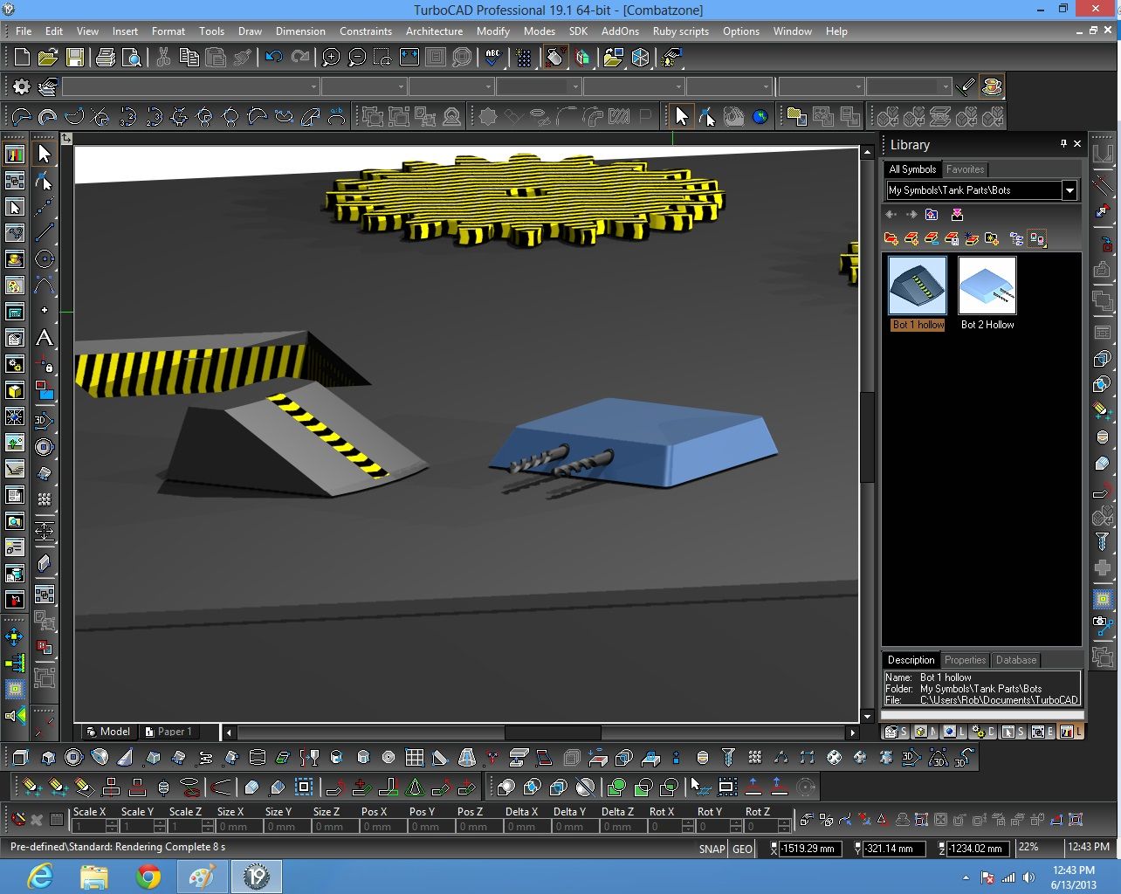Click the paste clipboard icon
The height and width of the screenshot is (894, 1121).
pos(215,58)
